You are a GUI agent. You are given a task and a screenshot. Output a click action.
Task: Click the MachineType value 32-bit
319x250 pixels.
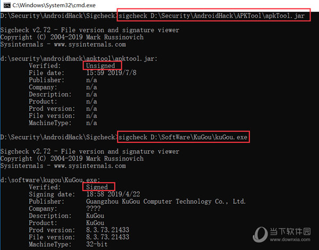(97, 244)
